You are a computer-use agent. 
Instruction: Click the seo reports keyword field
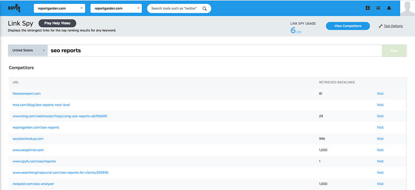point(214,51)
